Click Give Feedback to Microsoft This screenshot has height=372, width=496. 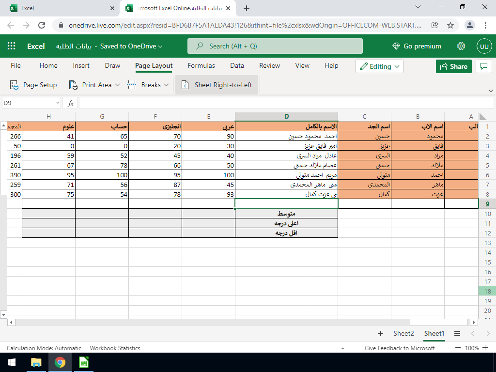(x=400, y=348)
